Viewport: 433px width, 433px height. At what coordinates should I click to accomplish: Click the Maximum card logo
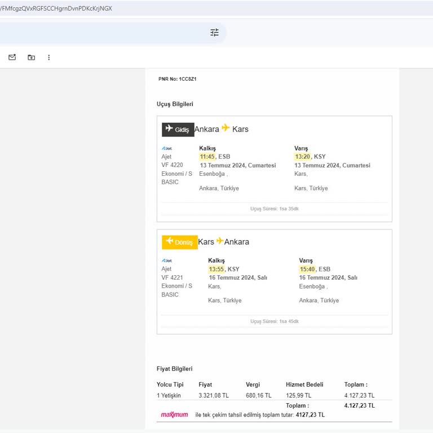174,414
